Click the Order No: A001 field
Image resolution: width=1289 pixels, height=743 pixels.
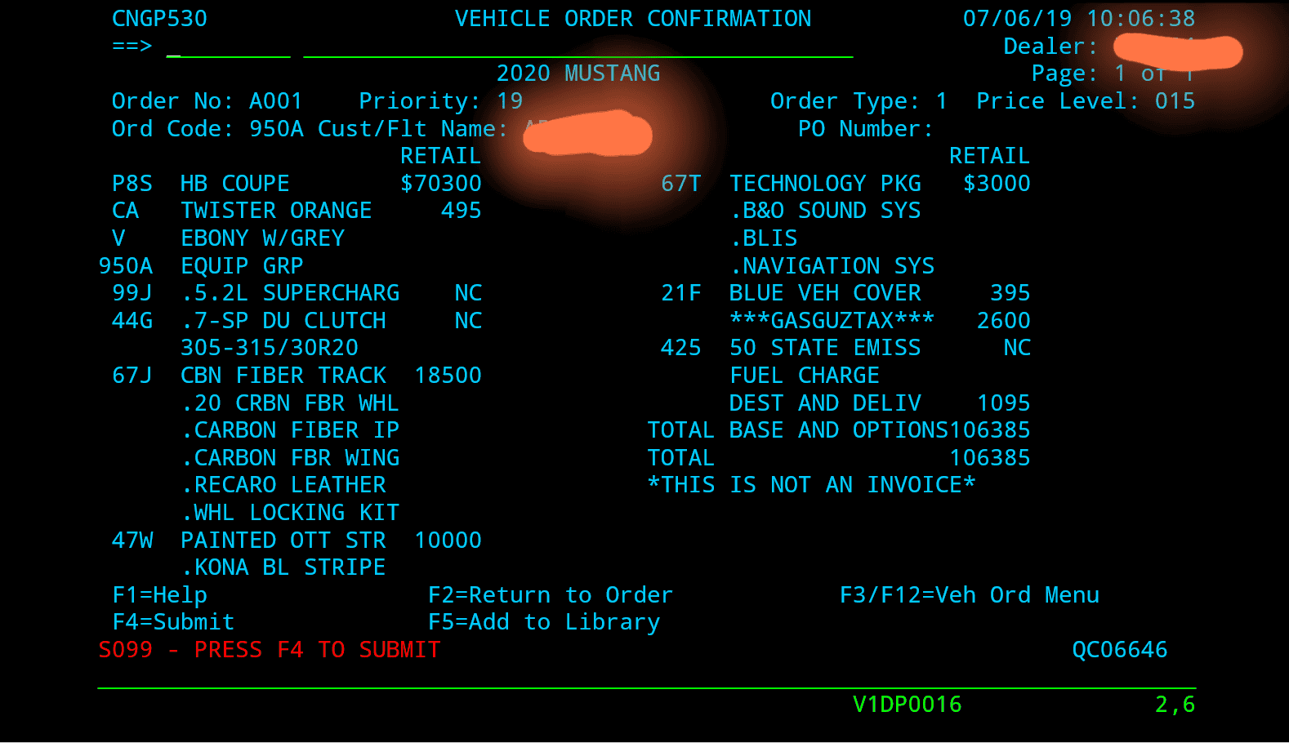tap(207, 101)
